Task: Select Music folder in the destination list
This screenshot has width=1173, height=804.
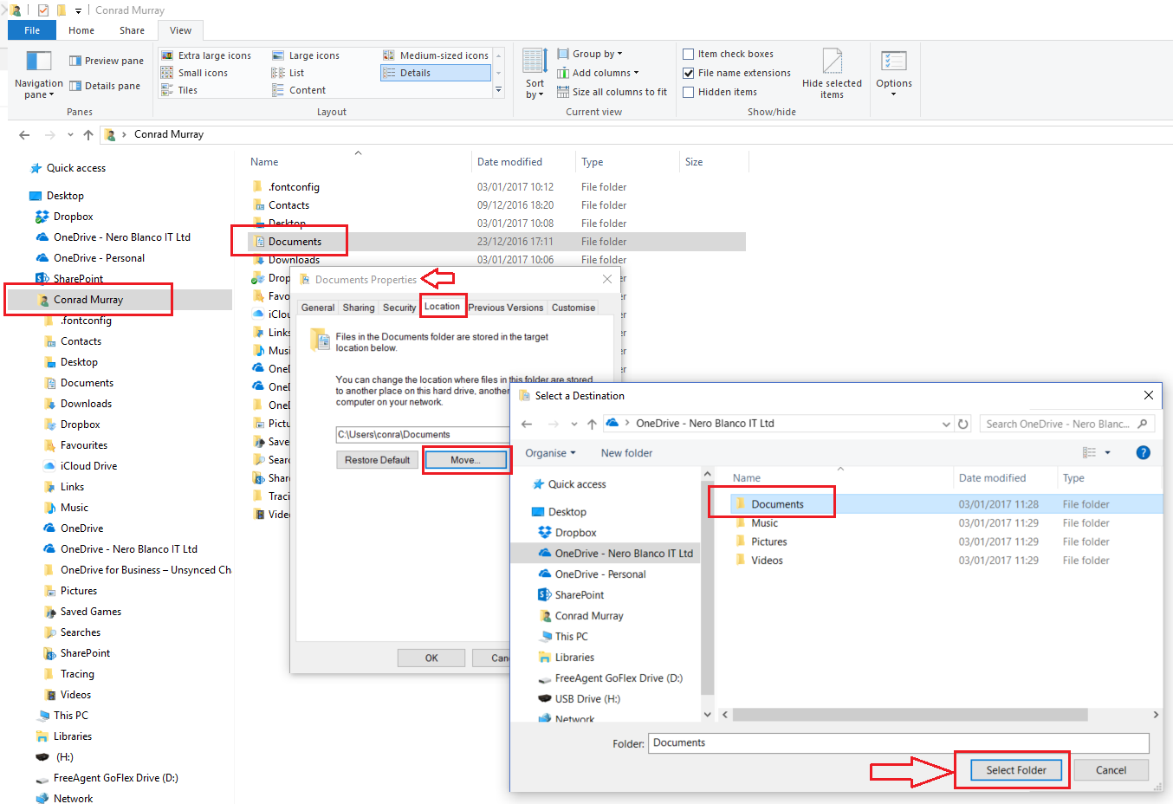Action: pos(764,523)
